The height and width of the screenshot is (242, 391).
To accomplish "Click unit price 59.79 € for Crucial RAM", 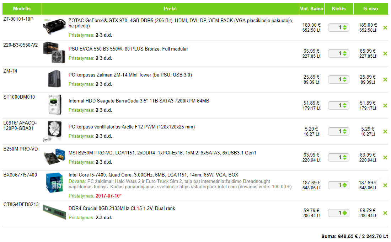I will [311, 210].
